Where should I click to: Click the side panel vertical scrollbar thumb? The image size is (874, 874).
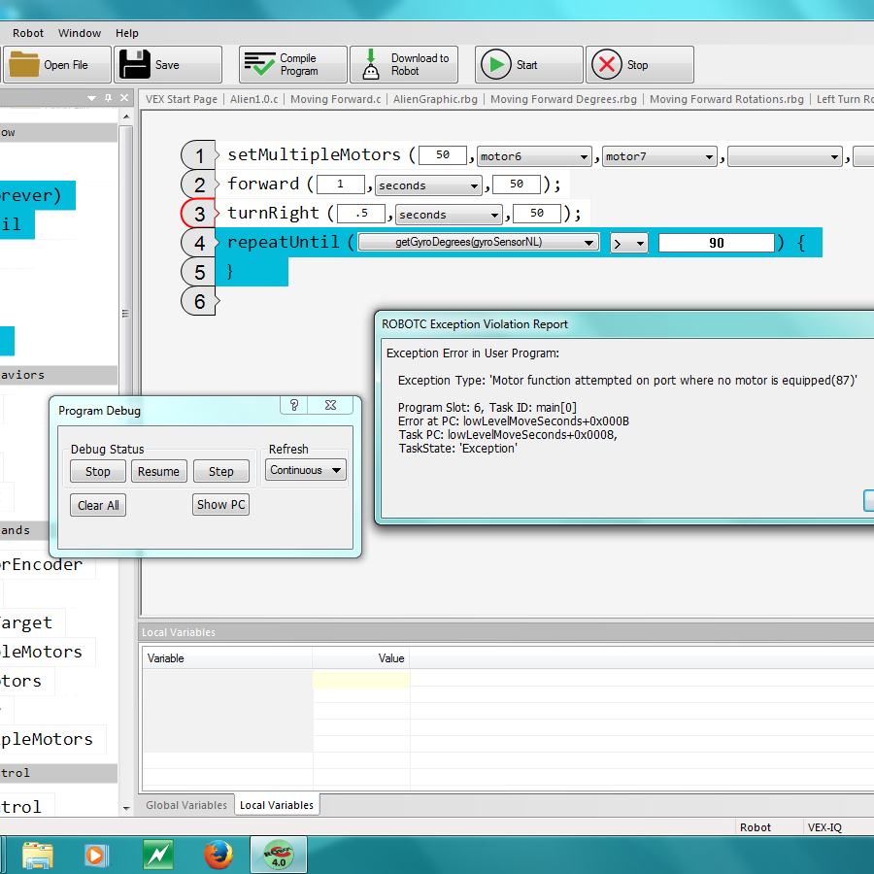(x=126, y=312)
